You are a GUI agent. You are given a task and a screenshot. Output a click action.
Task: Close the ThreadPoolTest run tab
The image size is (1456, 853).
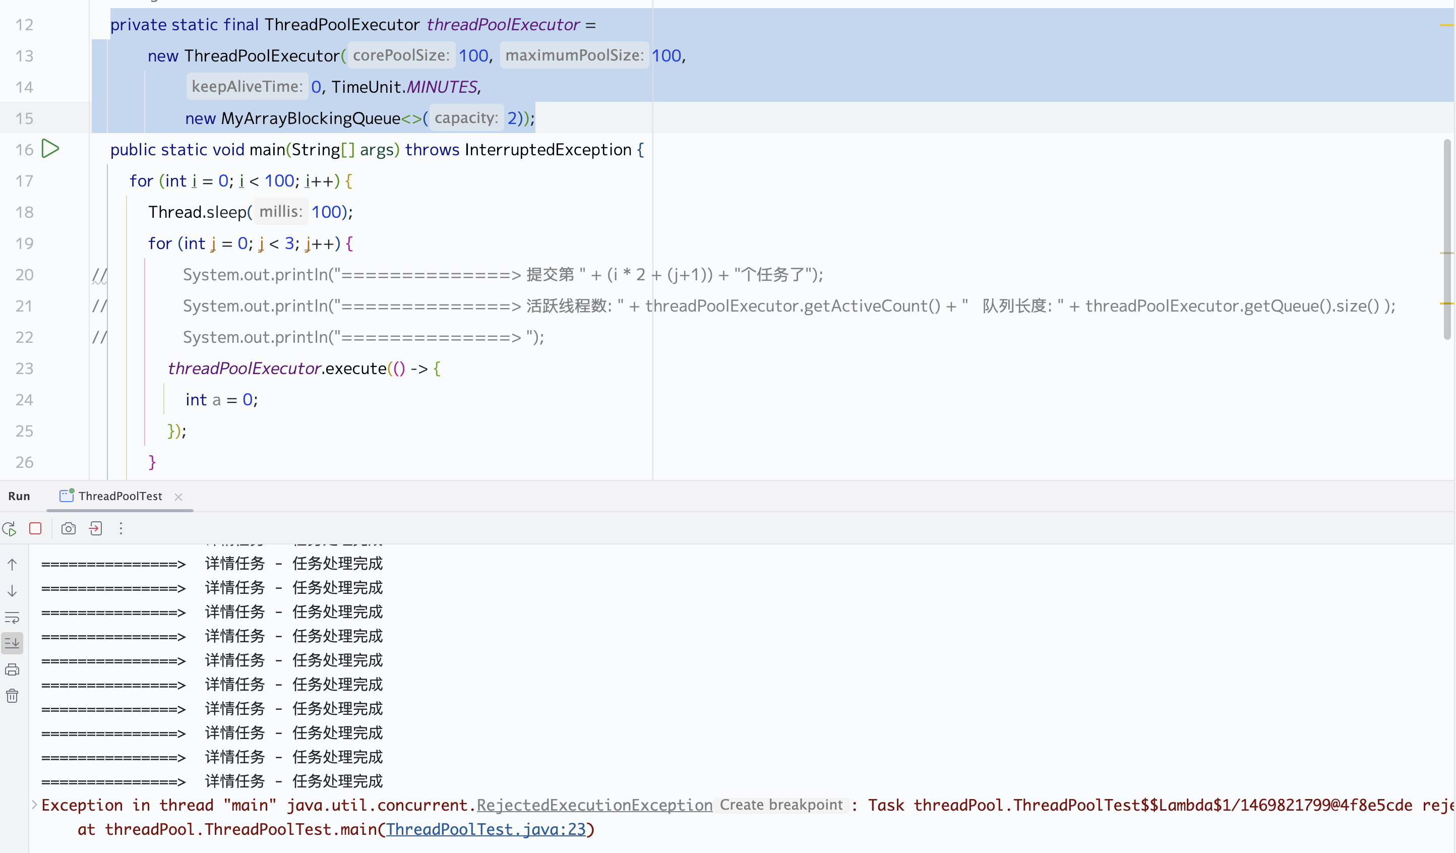click(x=178, y=497)
